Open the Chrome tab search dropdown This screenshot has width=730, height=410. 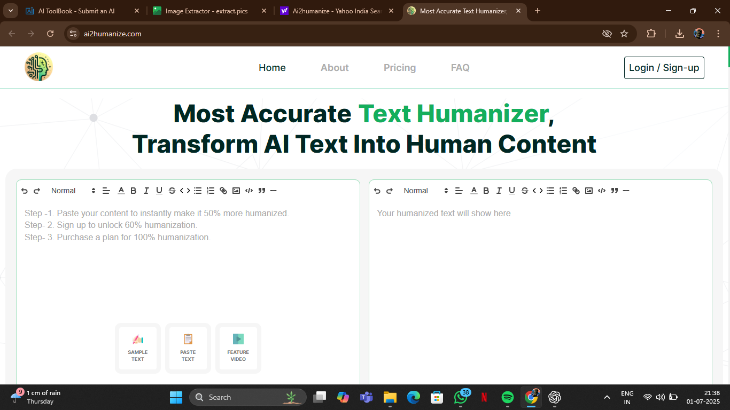point(10,11)
